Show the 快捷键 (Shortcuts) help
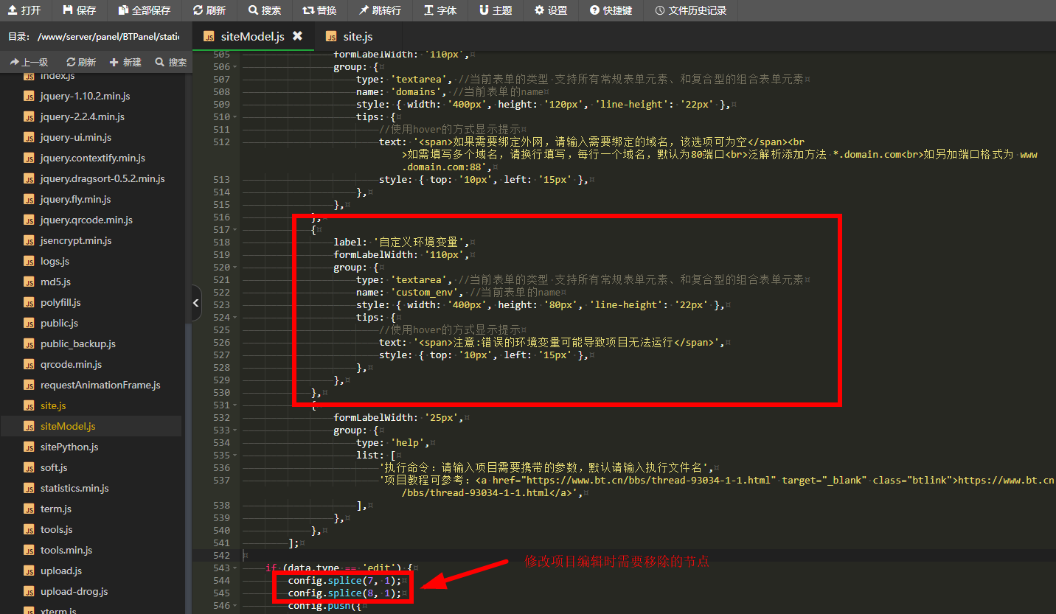The width and height of the screenshot is (1056, 614). [611, 10]
